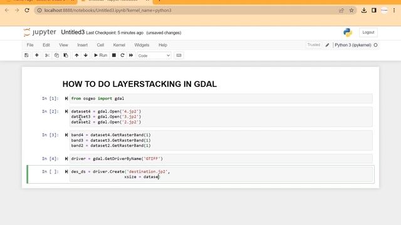
Task: Click the share page icon in address bar
Action: (341, 11)
